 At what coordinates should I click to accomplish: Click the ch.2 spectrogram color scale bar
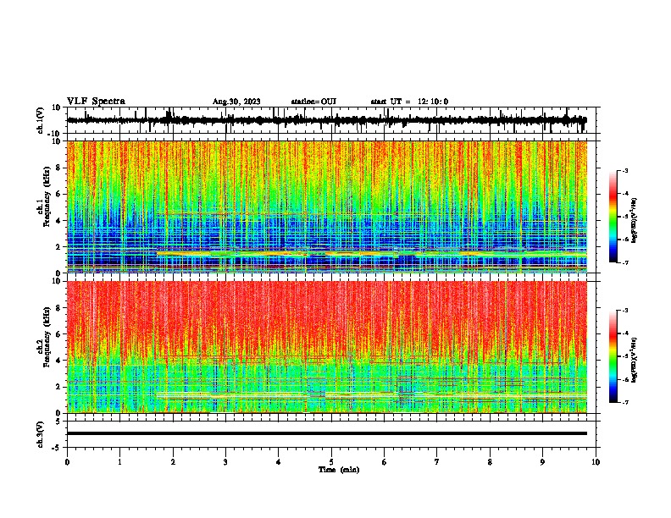(x=613, y=356)
